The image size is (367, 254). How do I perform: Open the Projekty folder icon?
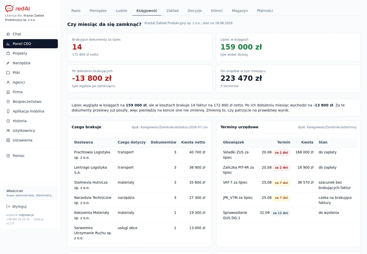point(8,53)
